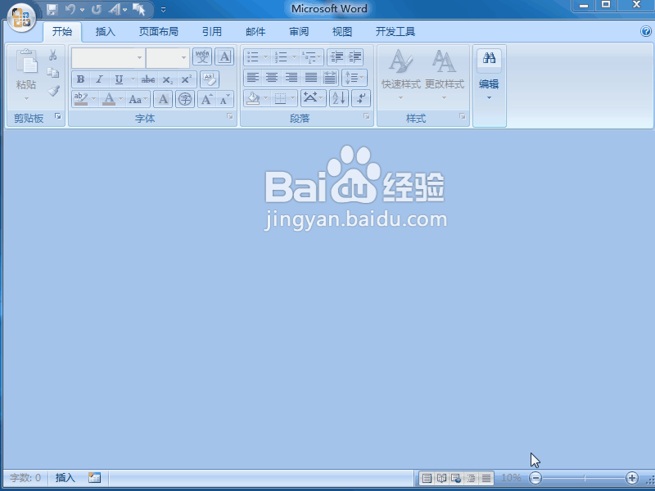Click the enclosed character 字 icon
Viewport: 655px width, 491px height.
(x=185, y=99)
